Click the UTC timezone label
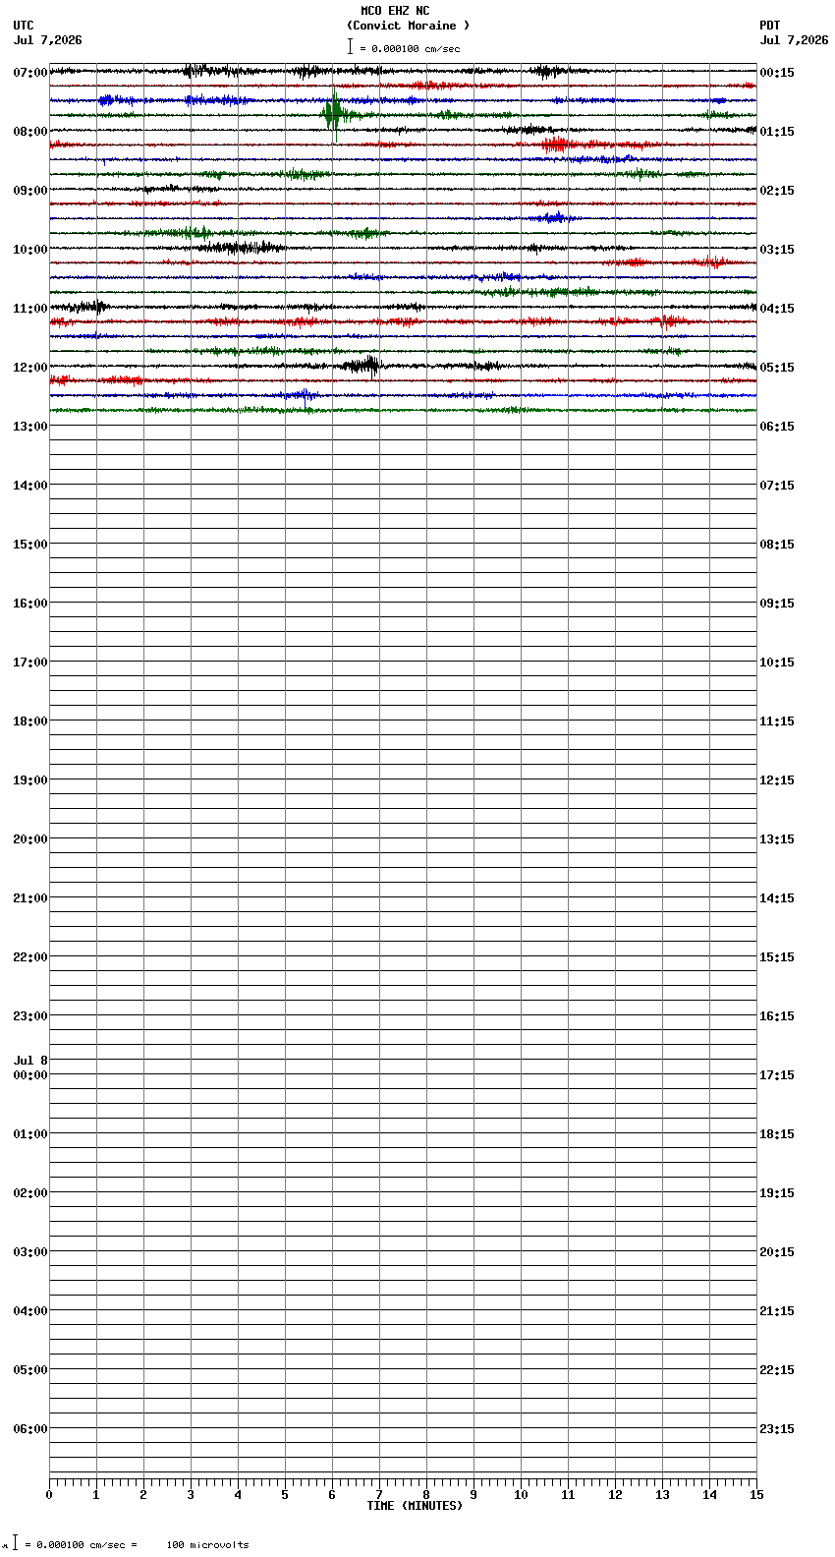Viewport: 835px width, 1557px height. point(24,26)
